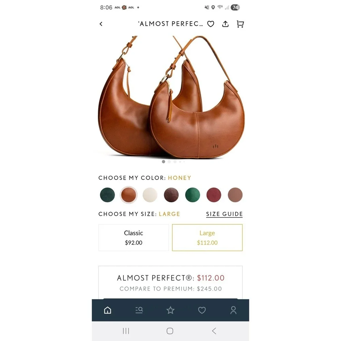
Task: Choose the red color swatch
Action: point(214,195)
